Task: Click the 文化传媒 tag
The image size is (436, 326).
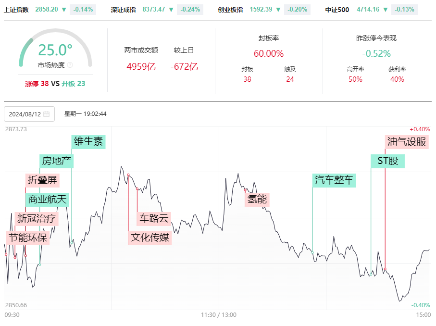Action: tap(150, 238)
